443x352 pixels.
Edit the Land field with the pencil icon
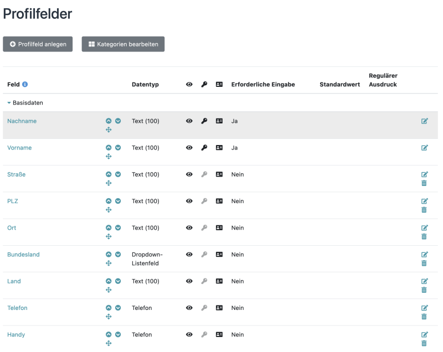click(x=425, y=281)
